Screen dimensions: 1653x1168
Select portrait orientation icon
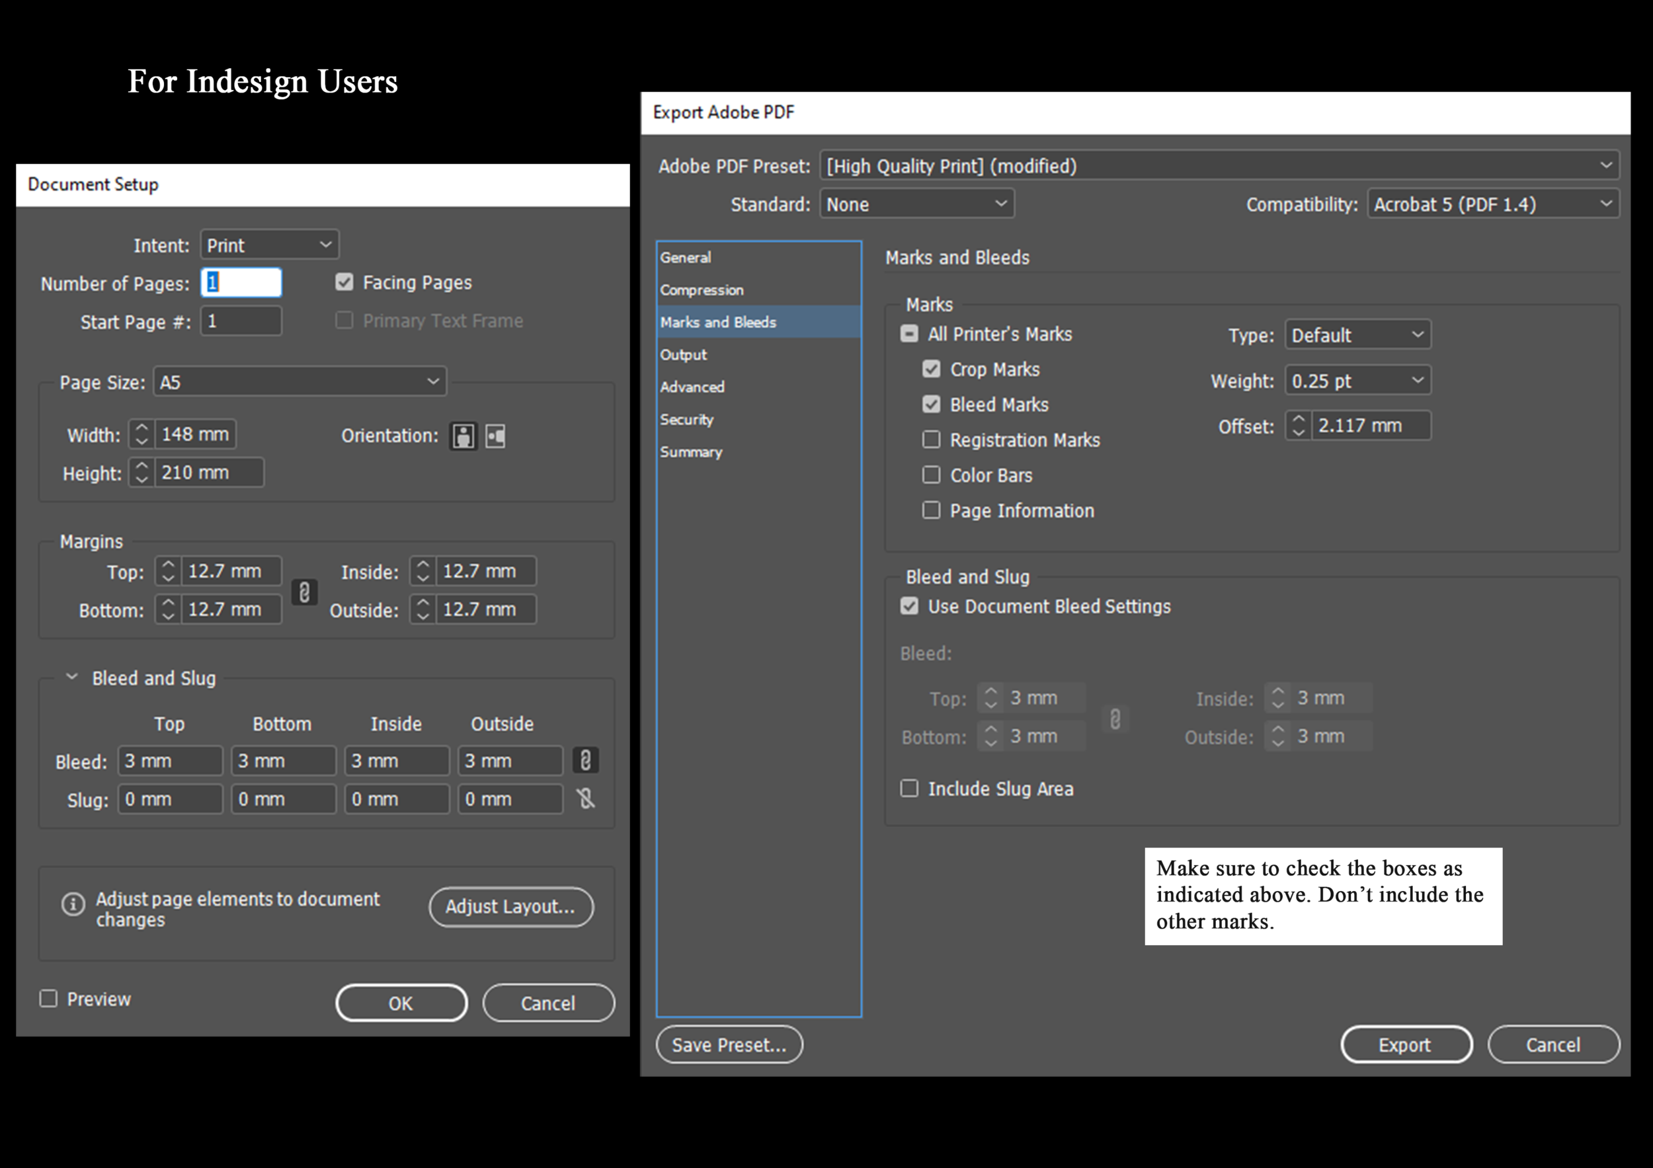(x=463, y=436)
